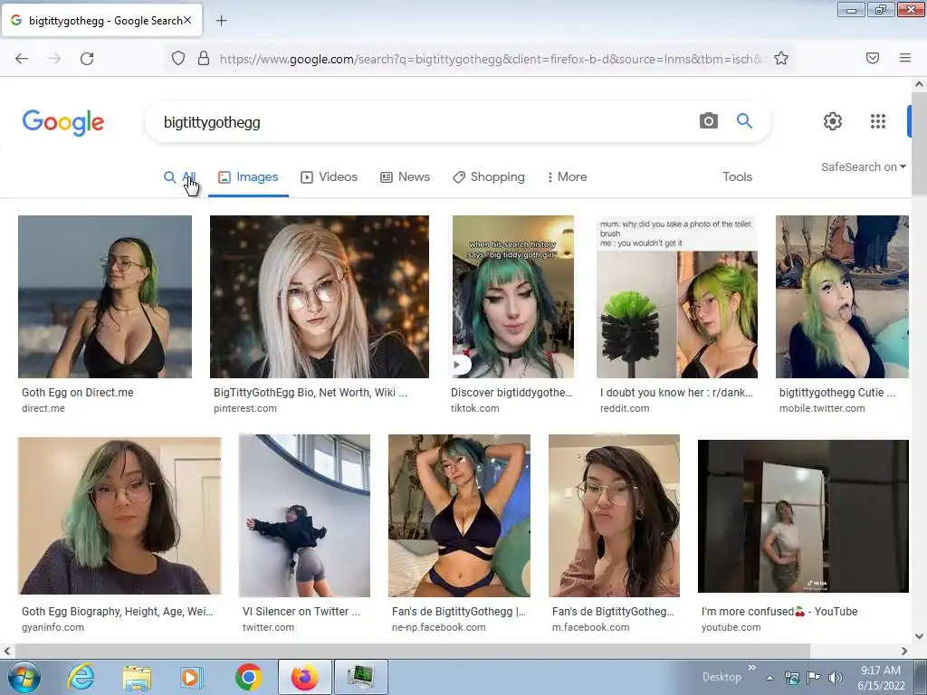Open Action Center flag tray icon
927x695 pixels.
[814, 678]
